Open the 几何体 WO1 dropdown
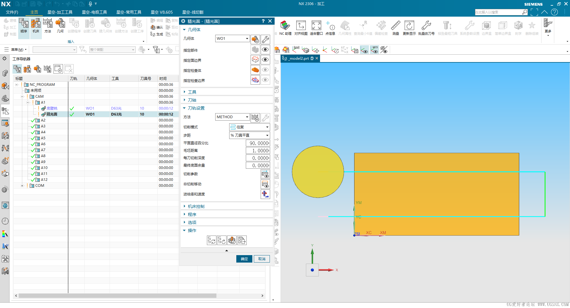The height and width of the screenshot is (308, 570). point(232,39)
